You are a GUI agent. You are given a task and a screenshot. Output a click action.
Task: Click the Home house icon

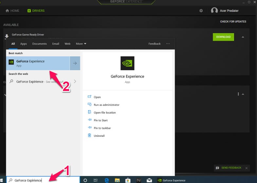click(7, 11)
